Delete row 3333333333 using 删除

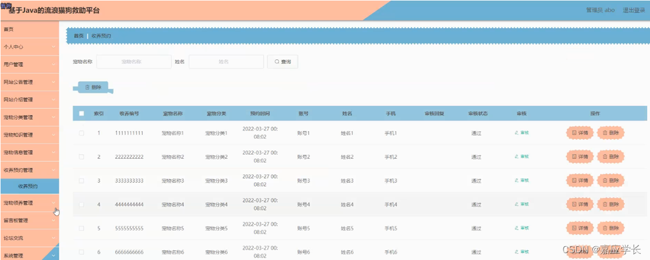(x=611, y=181)
